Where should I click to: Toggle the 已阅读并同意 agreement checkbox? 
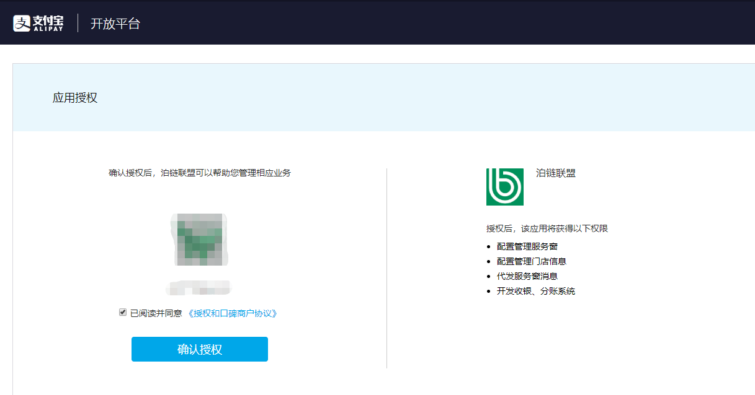[123, 313]
